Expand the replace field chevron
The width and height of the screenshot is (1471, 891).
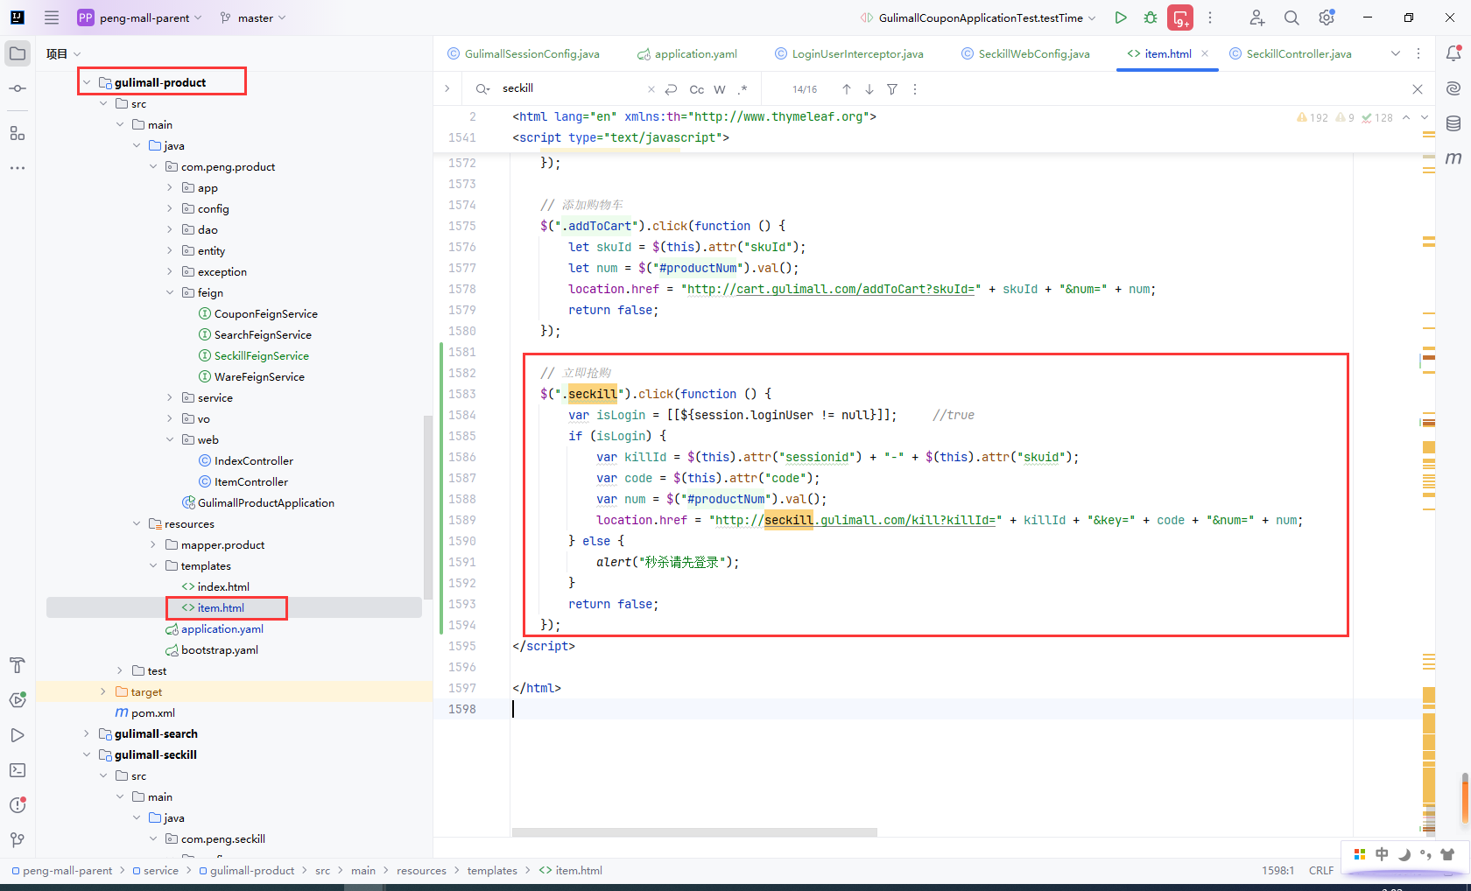[x=447, y=88]
